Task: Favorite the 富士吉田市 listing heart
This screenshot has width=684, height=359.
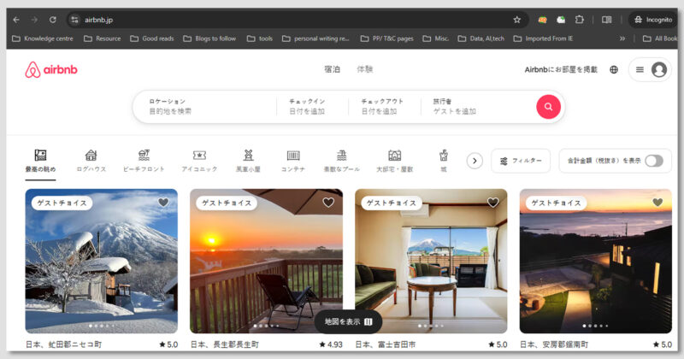Action: click(493, 203)
